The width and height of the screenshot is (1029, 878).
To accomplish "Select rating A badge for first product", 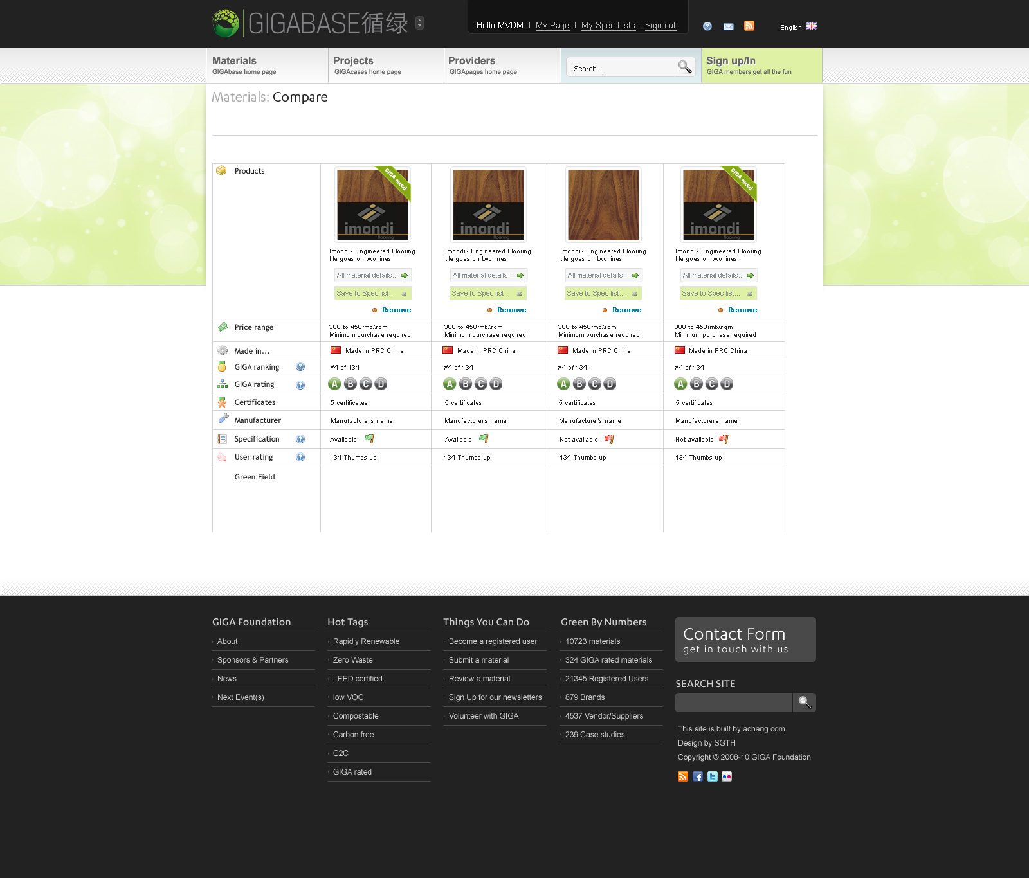I will [x=334, y=384].
